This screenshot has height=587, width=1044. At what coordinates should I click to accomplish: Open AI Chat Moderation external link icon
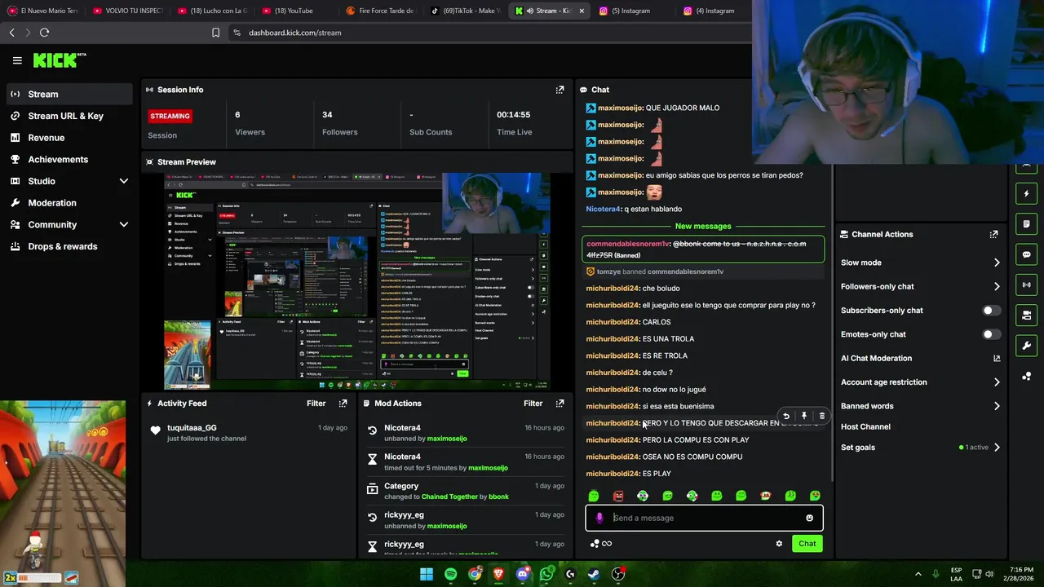(x=997, y=358)
